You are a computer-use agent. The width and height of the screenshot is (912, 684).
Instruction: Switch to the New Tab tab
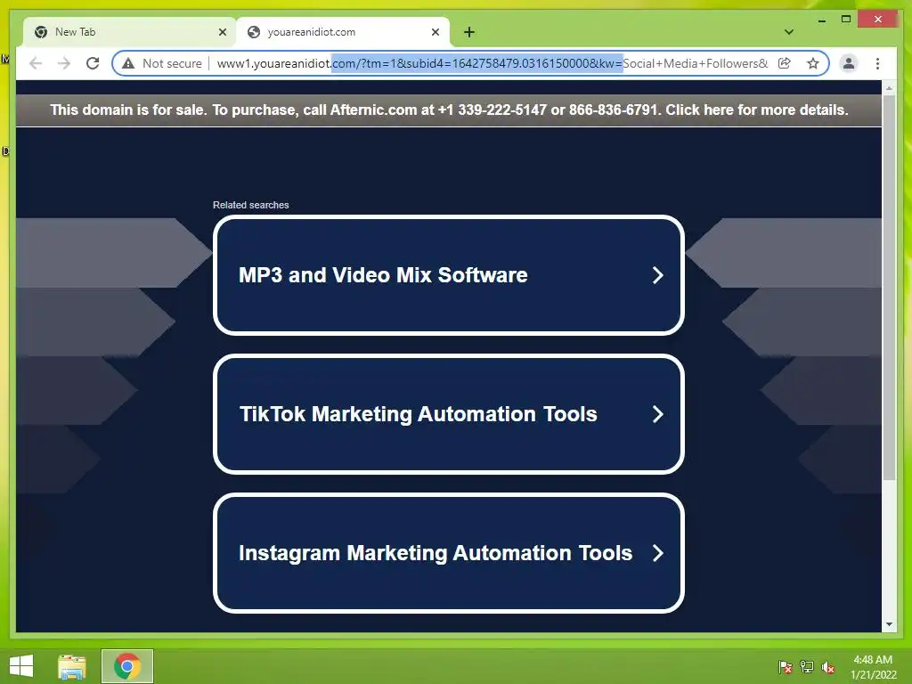(129, 32)
